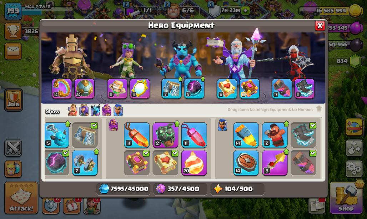
Task: Open the Join clan button
Action: click(13, 100)
